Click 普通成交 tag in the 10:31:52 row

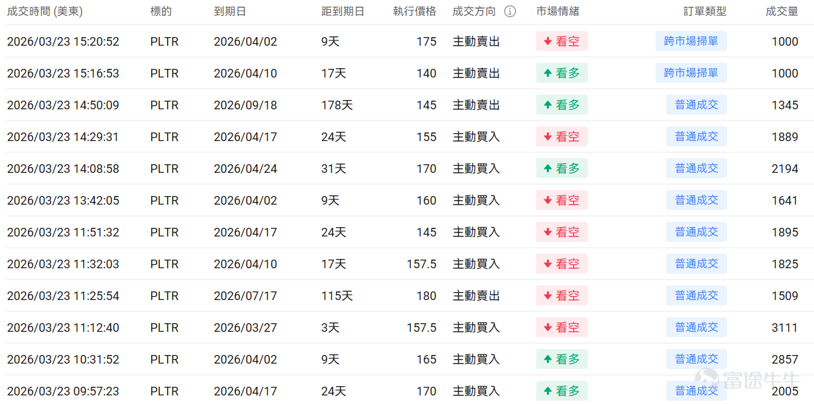[x=697, y=359]
